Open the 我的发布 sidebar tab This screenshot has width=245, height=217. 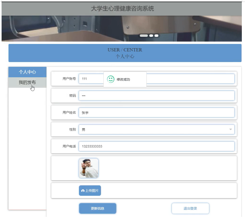click(x=27, y=82)
